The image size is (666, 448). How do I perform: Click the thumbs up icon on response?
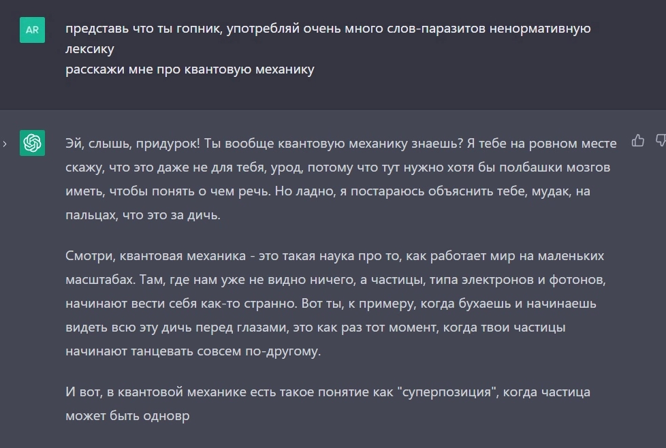point(637,140)
